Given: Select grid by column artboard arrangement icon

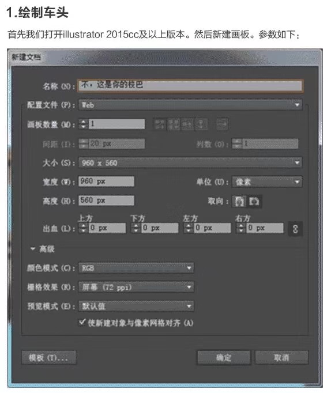Looking at the screenshot, I should click(x=174, y=124).
